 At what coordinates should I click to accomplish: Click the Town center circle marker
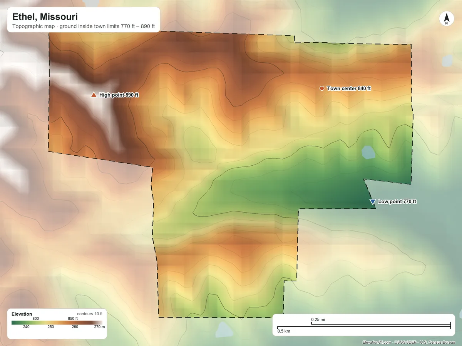322,88
